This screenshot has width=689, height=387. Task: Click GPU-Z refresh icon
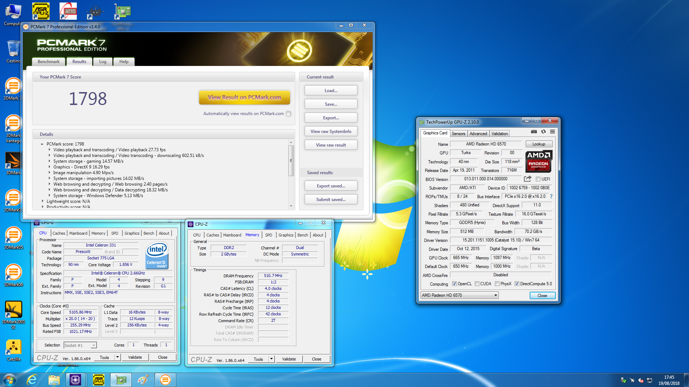(543, 132)
